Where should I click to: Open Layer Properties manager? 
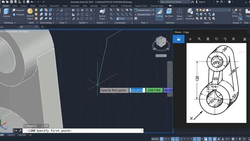pyautogui.click(x=190, y=14)
